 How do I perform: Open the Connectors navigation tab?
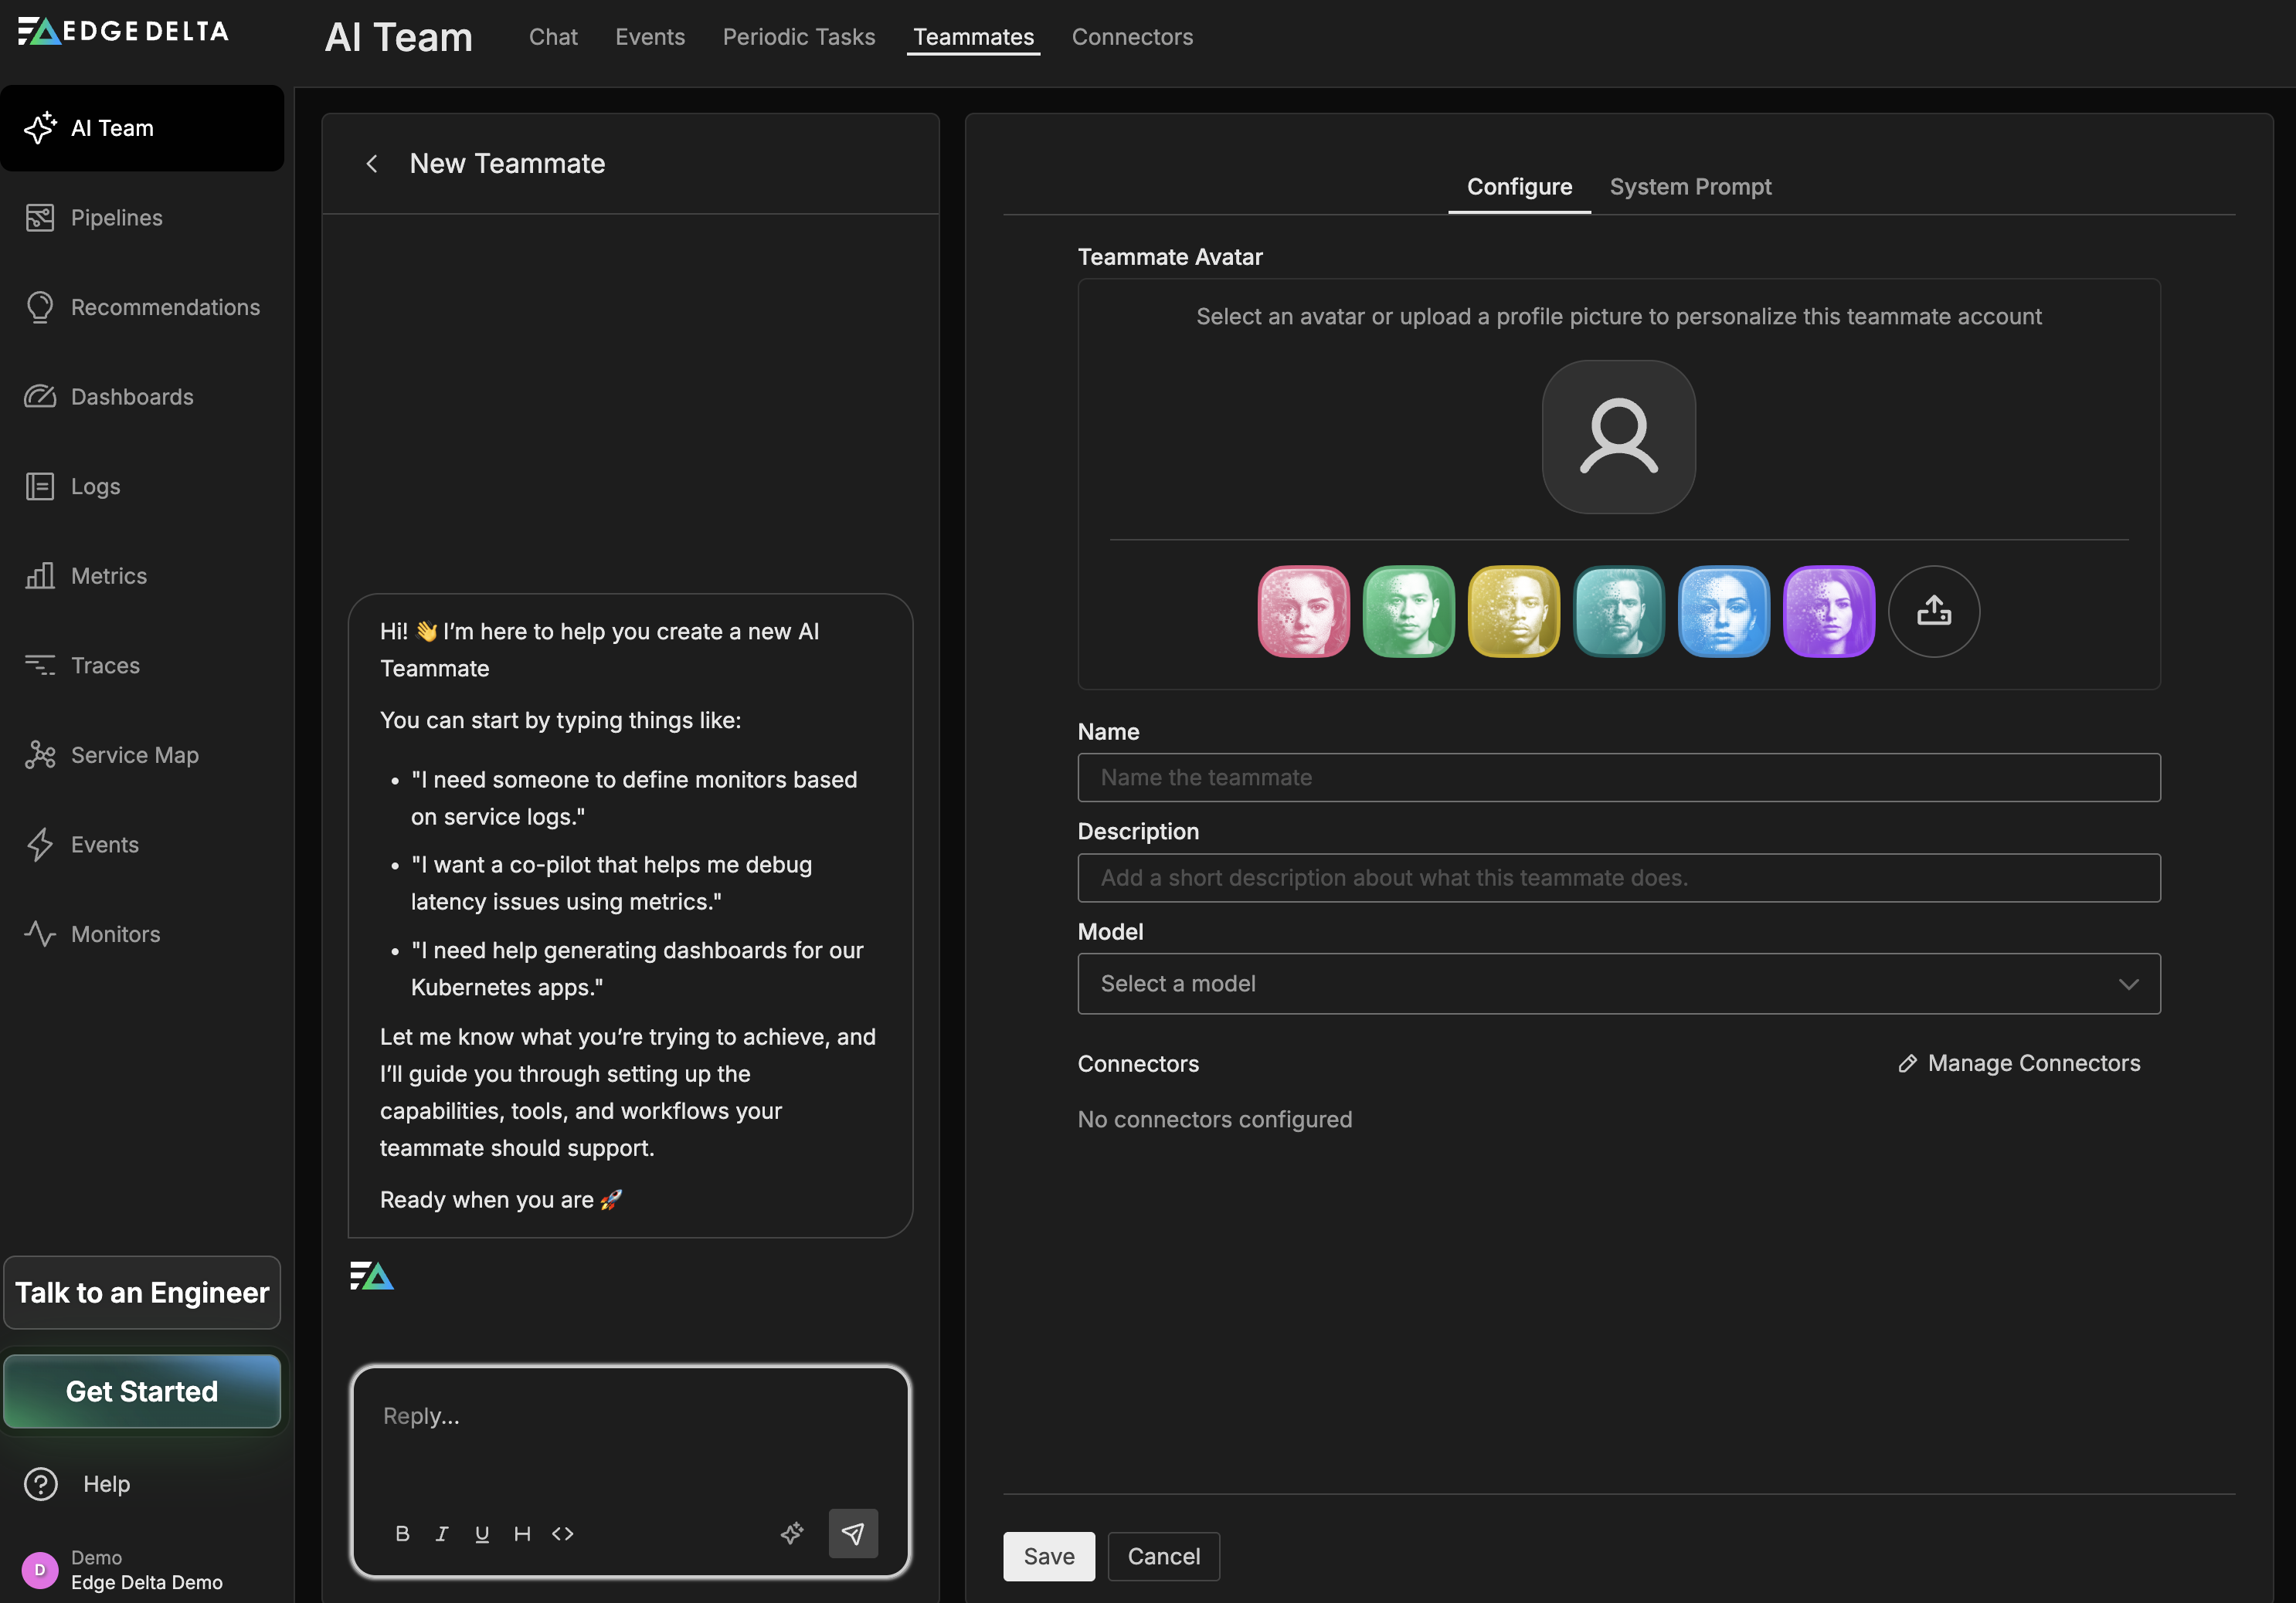1132,37
